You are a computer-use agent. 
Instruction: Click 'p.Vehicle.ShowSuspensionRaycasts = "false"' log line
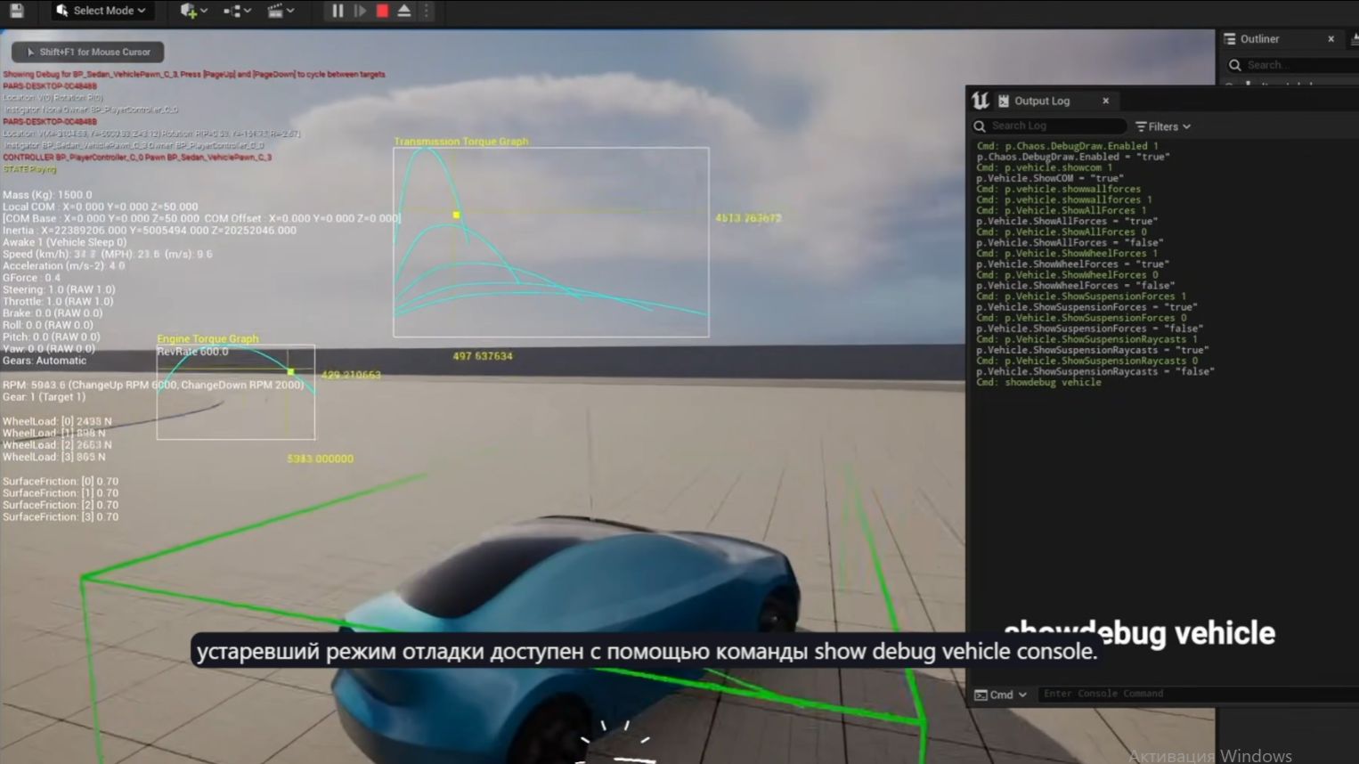pyautogui.click(x=1095, y=371)
